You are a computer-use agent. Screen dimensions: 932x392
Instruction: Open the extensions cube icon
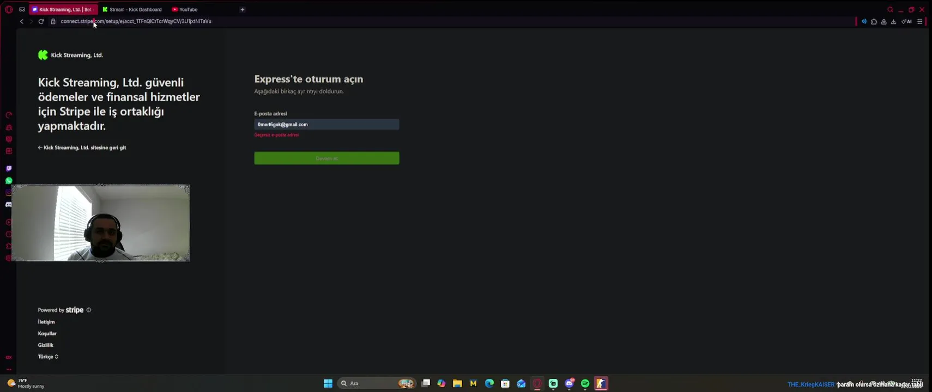coord(874,21)
